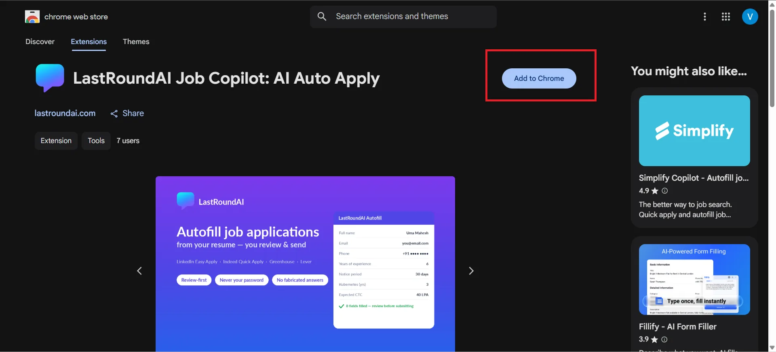Click the 7 users text
Image resolution: width=776 pixels, height=352 pixels.
[128, 141]
